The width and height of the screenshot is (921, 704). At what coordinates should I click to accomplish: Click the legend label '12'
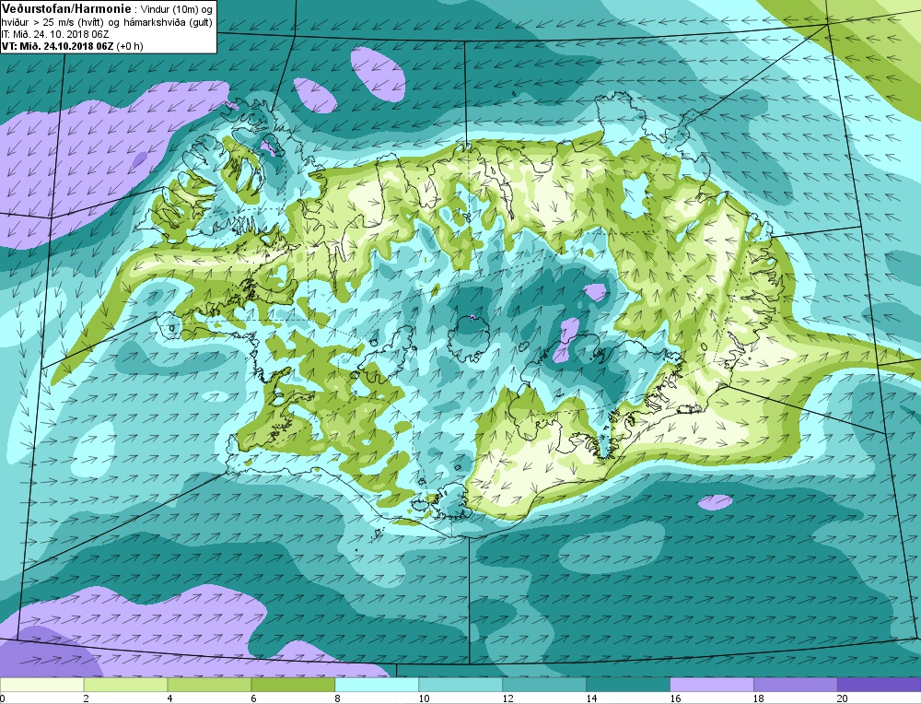(507, 698)
